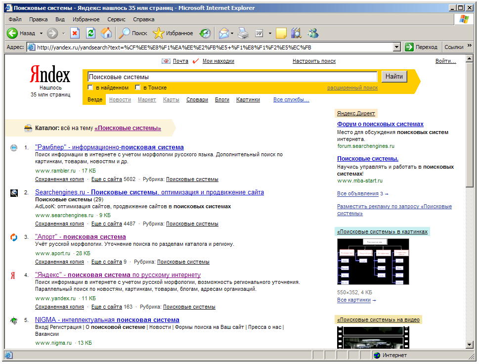
Task: Click the Yandex search query input field
Action: 232,77
